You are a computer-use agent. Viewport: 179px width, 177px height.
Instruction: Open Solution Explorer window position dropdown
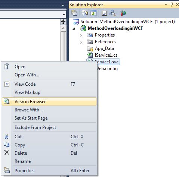pos(166,4)
